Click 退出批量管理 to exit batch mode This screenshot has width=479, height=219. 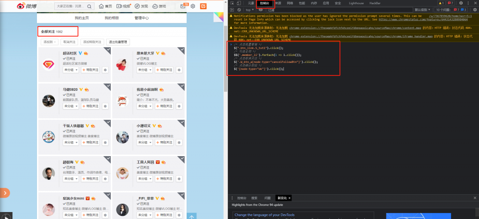tap(118, 42)
